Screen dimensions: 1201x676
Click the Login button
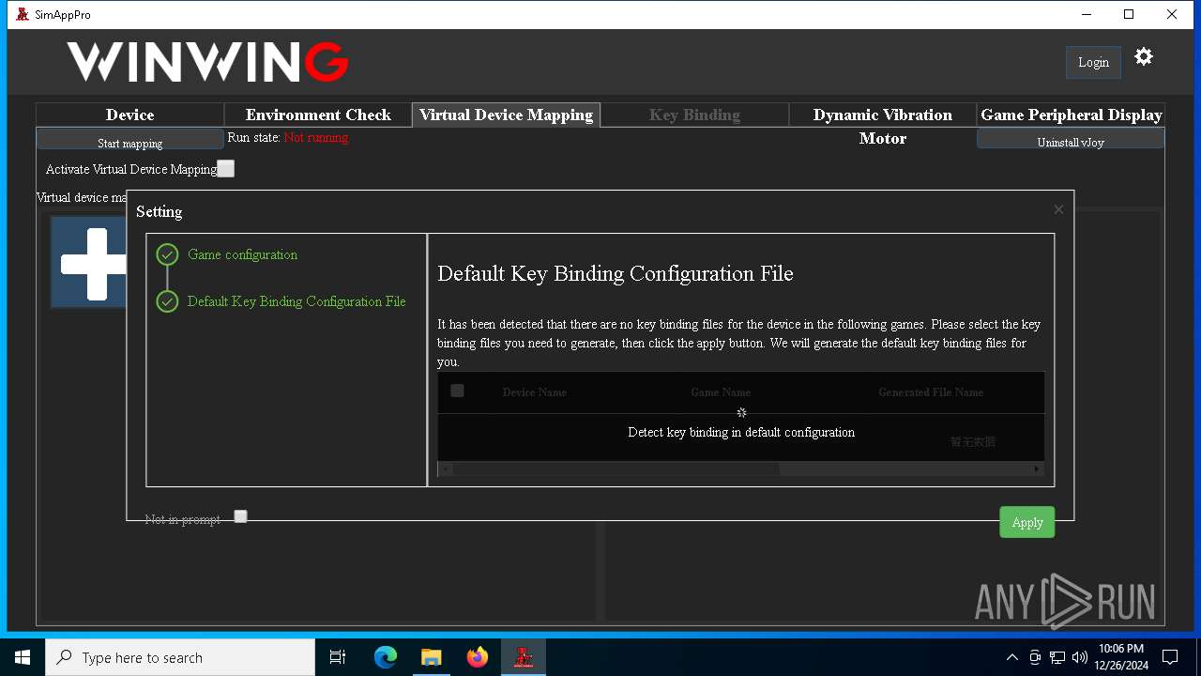click(1093, 62)
